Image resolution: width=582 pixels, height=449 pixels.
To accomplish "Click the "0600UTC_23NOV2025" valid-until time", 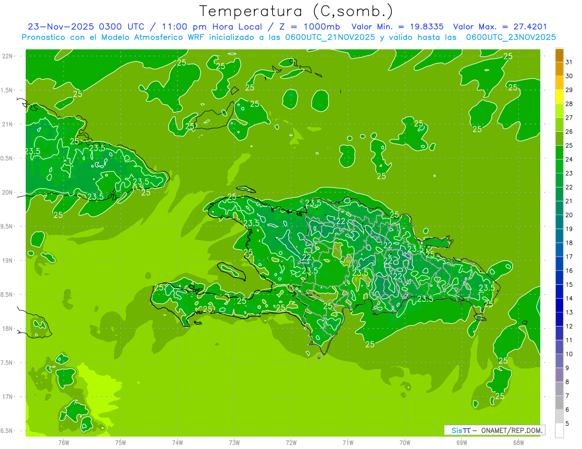I will coord(511,37).
